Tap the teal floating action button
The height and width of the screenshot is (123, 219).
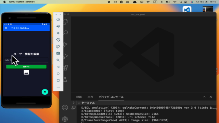coord(45,92)
